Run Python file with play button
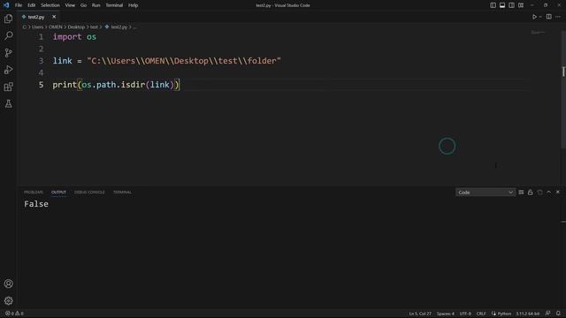This screenshot has height=318, width=566. [x=534, y=17]
